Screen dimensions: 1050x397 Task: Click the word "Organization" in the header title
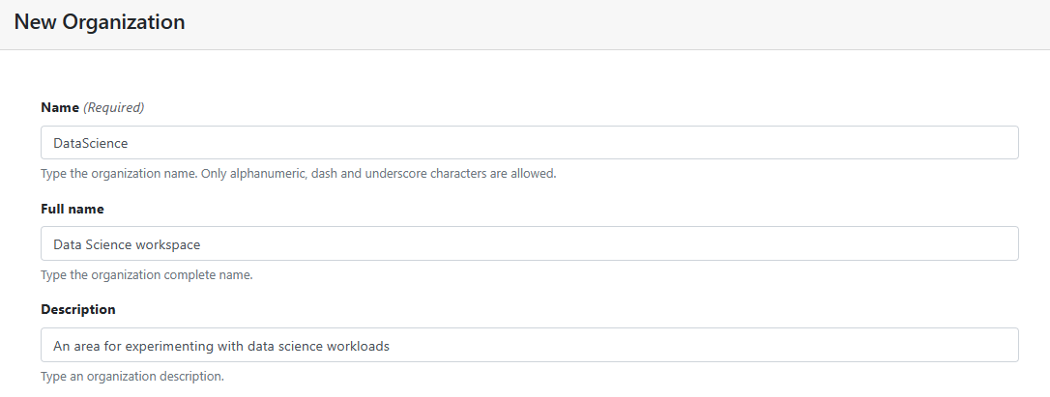(x=124, y=22)
